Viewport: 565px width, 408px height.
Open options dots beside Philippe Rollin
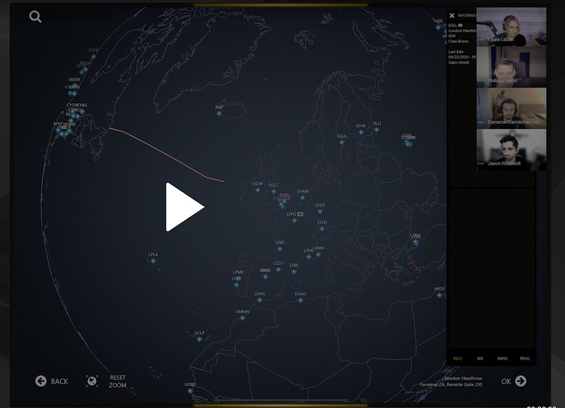(481, 81)
